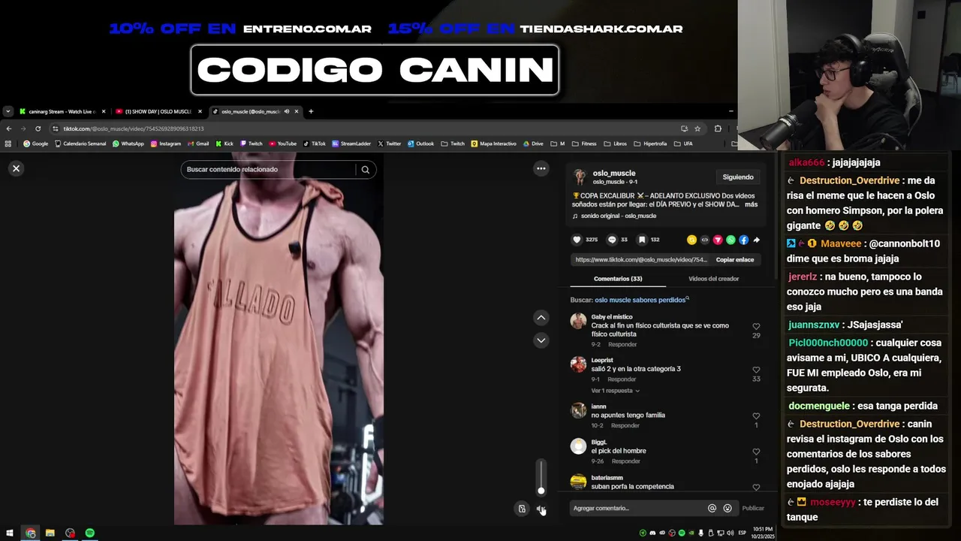
Task: Click the search magnifier in related content box
Action: tap(365, 170)
